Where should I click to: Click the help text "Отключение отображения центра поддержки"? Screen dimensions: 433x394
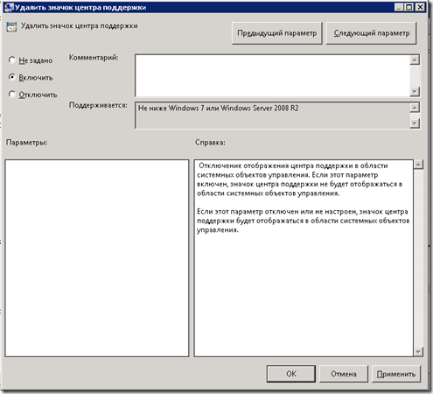(x=276, y=165)
